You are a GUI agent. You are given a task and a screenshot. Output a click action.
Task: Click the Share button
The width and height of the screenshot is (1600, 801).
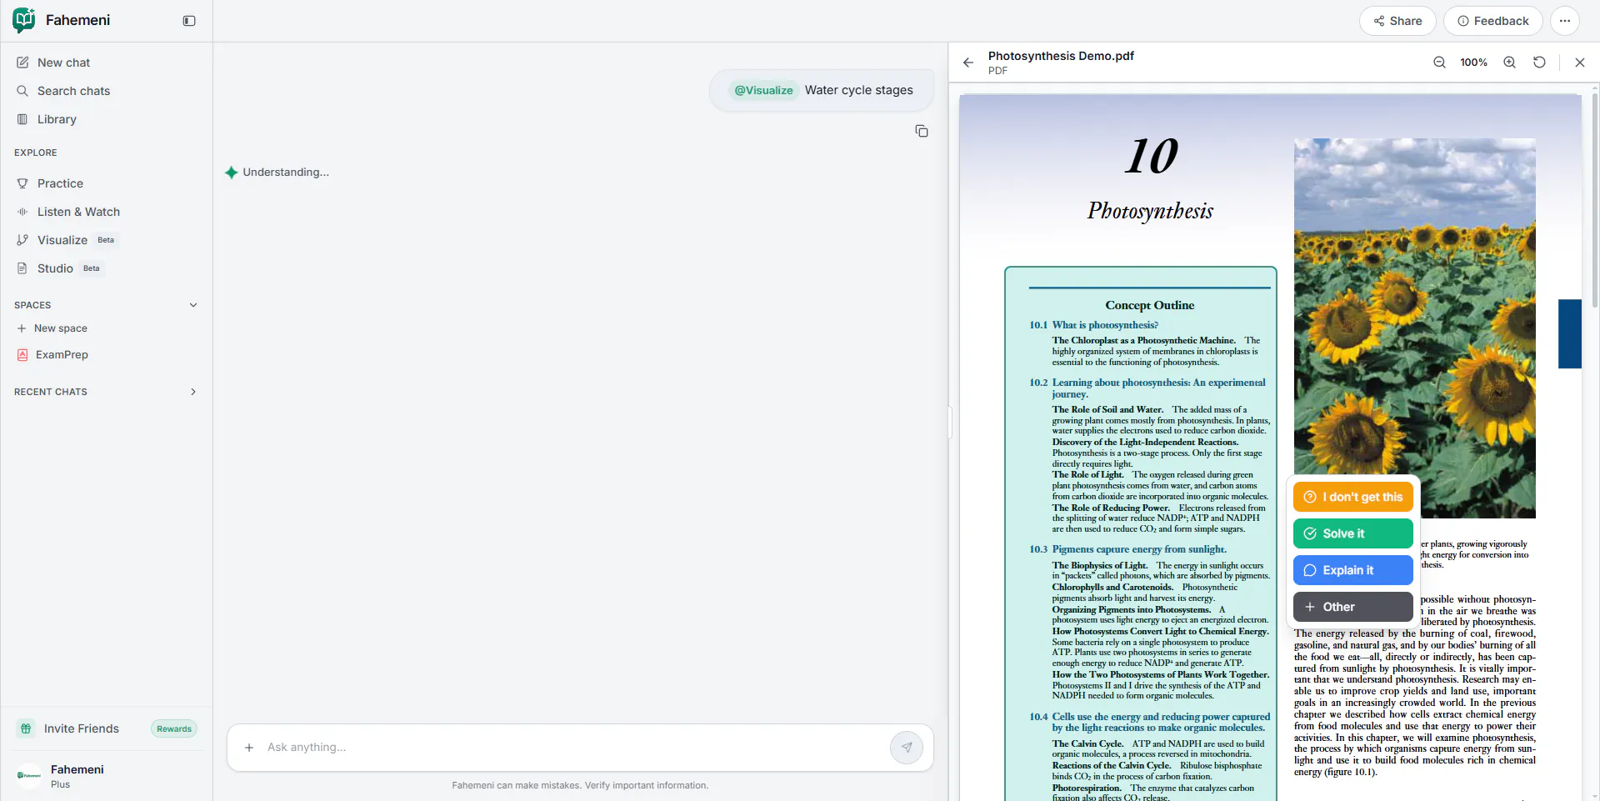click(1397, 21)
